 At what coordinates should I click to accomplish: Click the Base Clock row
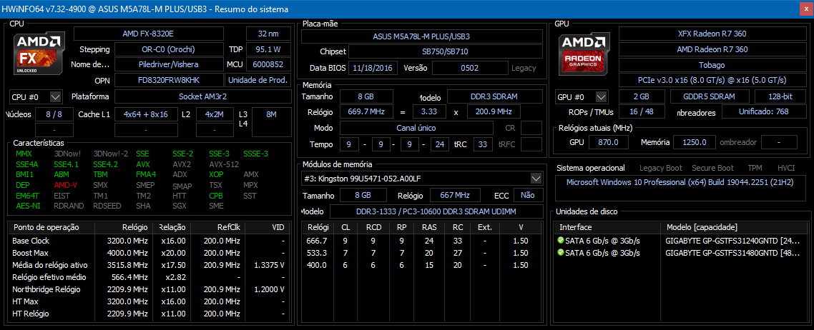(x=149, y=241)
